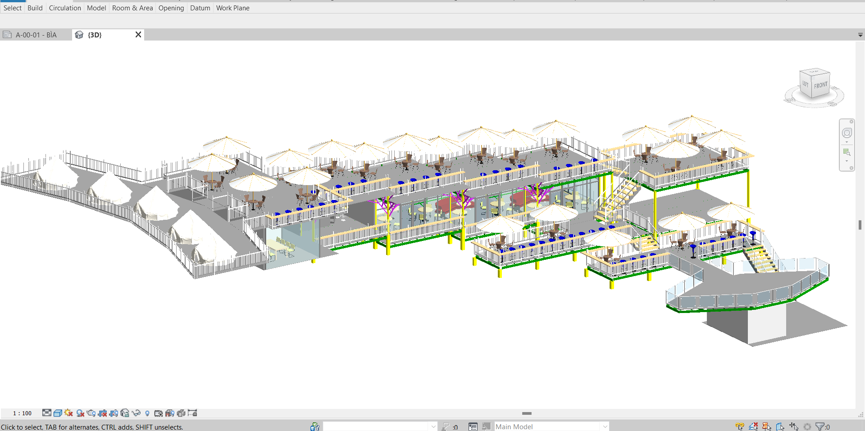Image resolution: width=865 pixels, height=431 pixels.
Task: Click the Work Plane panel label
Action: tap(233, 8)
